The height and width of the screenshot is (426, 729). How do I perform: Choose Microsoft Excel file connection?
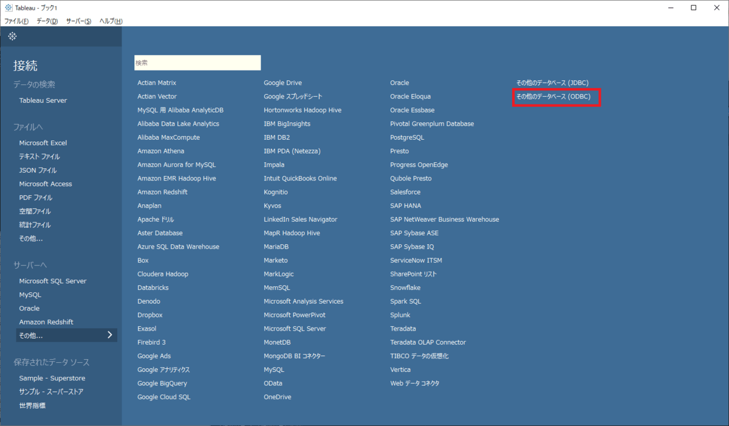tap(43, 143)
